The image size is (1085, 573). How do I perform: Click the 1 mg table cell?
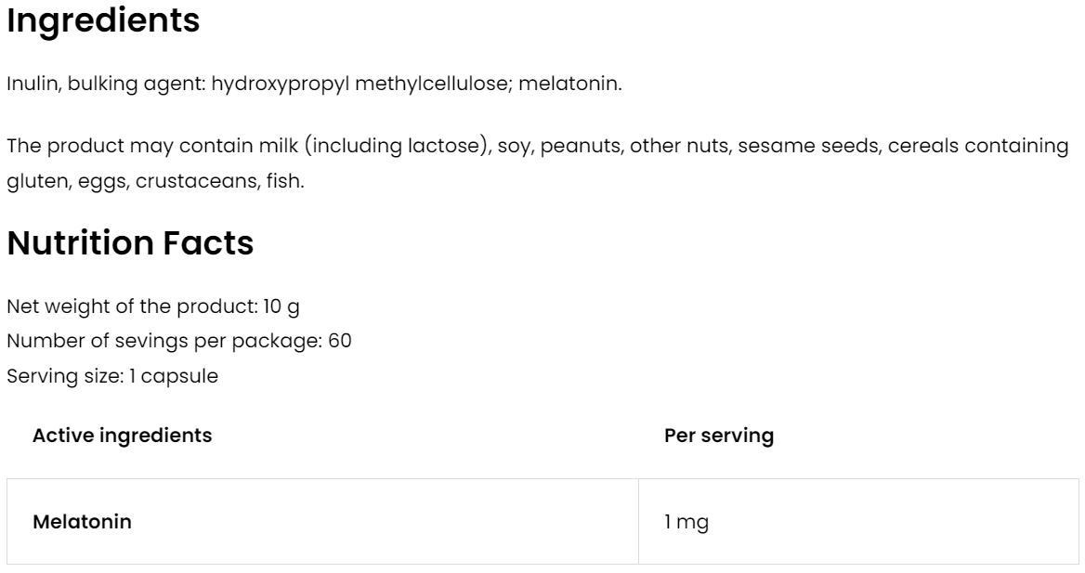pyautogui.click(x=686, y=522)
